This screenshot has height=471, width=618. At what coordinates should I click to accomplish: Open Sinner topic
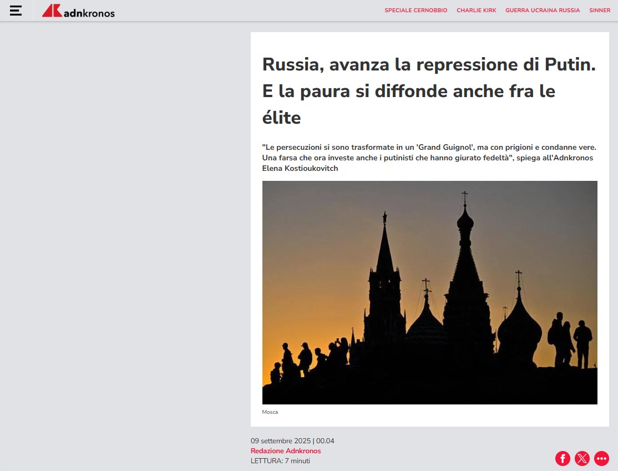(600, 10)
